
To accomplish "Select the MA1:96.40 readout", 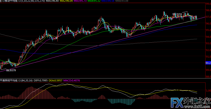I will [52, 1].
